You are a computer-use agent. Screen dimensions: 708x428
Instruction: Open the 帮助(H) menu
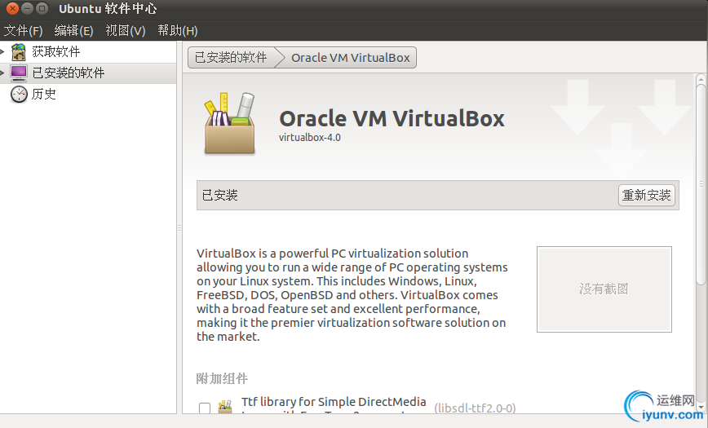click(178, 31)
